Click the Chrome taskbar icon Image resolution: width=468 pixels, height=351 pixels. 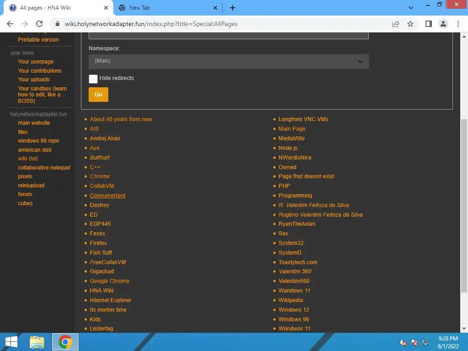point(65,342)
